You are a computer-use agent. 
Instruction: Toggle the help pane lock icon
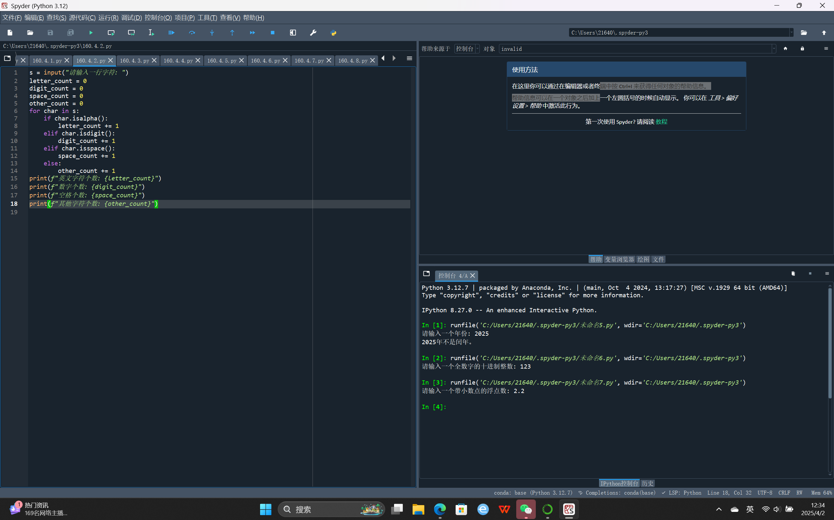coord(802,49)
